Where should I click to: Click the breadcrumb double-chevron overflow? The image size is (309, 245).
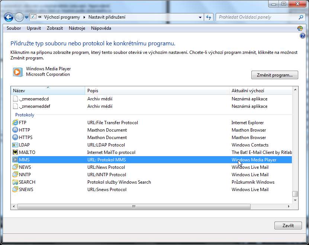pos(40,17)
